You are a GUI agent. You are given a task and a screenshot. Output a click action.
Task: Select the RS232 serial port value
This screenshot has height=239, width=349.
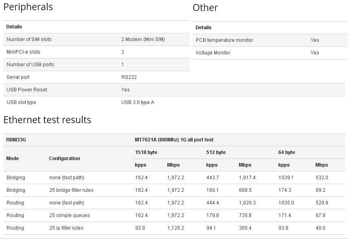pyautogui.click(x=128, y=77)
